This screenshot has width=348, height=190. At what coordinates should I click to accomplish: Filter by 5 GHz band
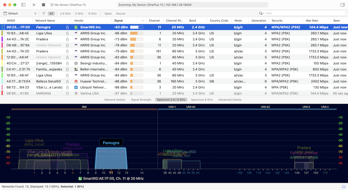click(x=79, y=14)
